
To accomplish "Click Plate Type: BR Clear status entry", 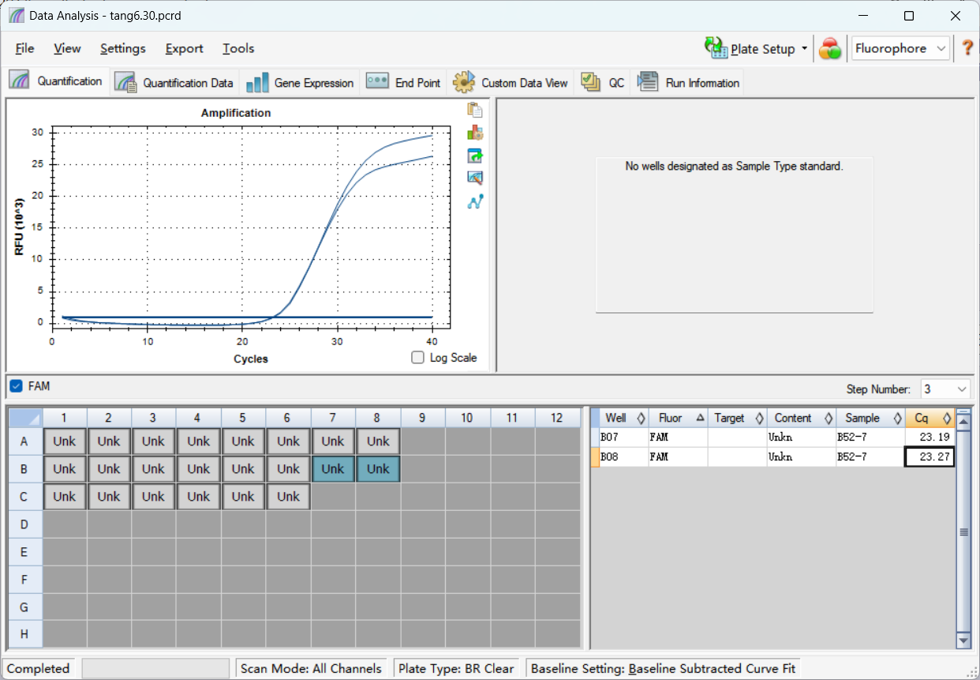I will (456, 668).
